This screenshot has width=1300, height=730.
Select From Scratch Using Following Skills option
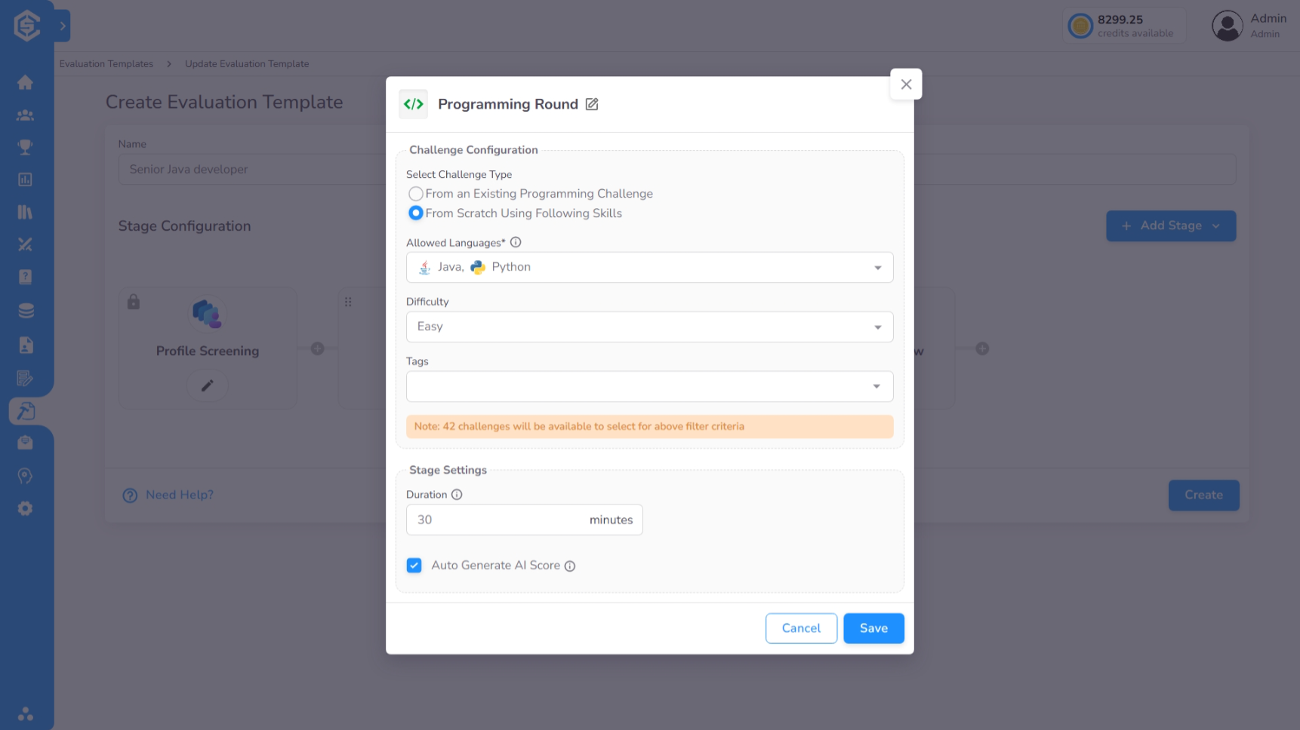coord(416,213)
